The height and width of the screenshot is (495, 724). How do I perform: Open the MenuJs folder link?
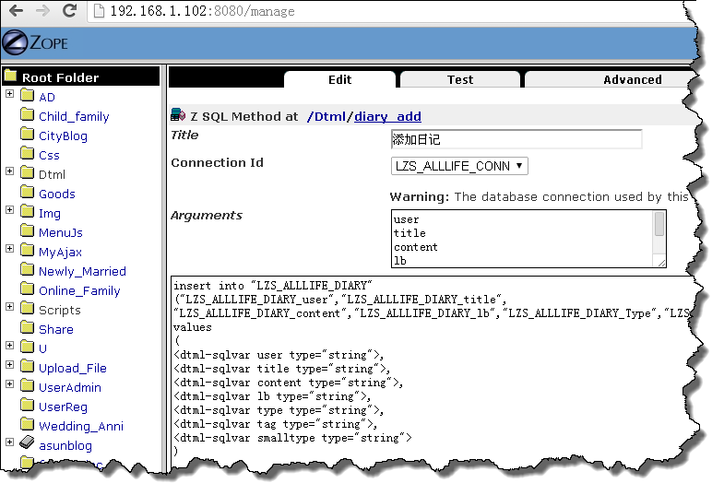pos(61,232)
